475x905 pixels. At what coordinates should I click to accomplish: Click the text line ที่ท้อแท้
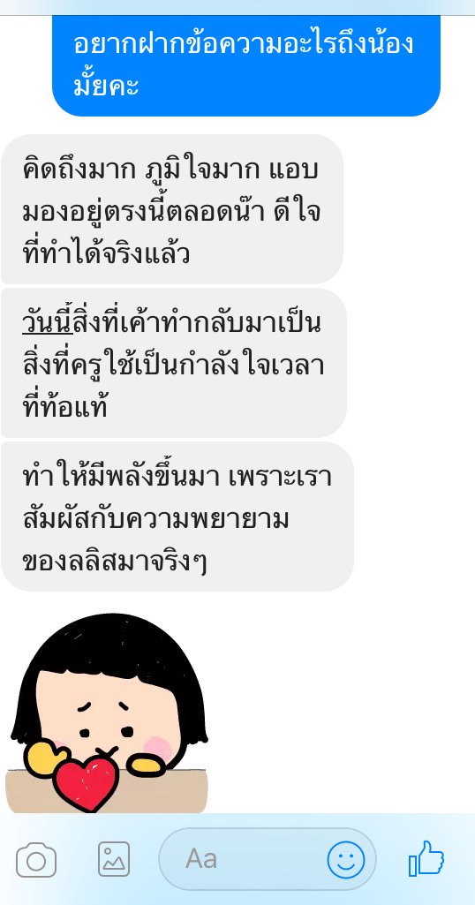[x=64, y=406]
